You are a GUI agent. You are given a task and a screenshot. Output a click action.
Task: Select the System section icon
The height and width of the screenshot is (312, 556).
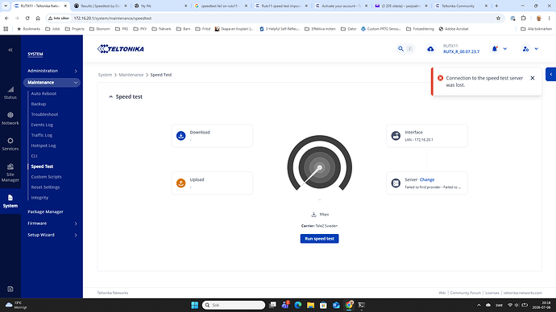[x=10, y=198]
